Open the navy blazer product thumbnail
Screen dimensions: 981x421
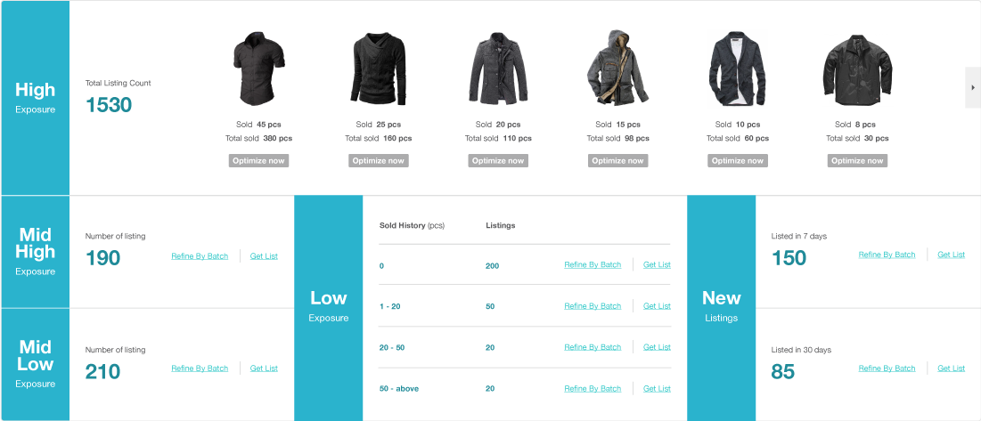[x=737, y=69]
